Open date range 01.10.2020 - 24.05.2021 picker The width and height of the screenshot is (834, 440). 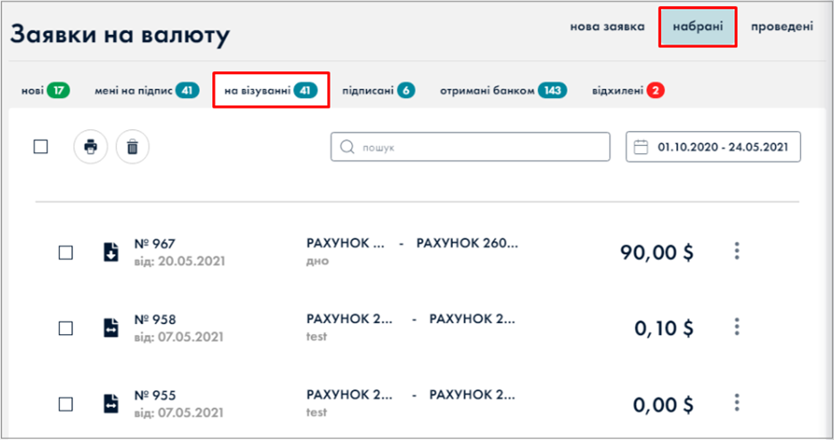coord(723,147)
